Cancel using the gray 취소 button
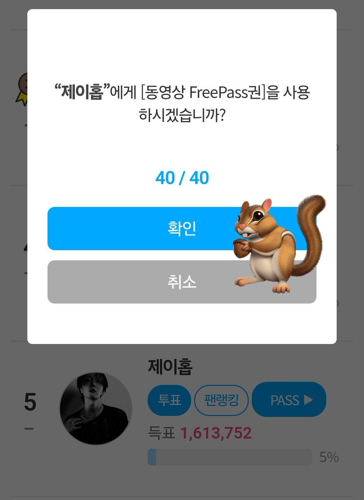The height and width of the screenshot is (500, 364). coord(182,282)
